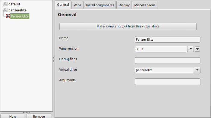
Task: Open the Display tab
Action: [124, 5]
